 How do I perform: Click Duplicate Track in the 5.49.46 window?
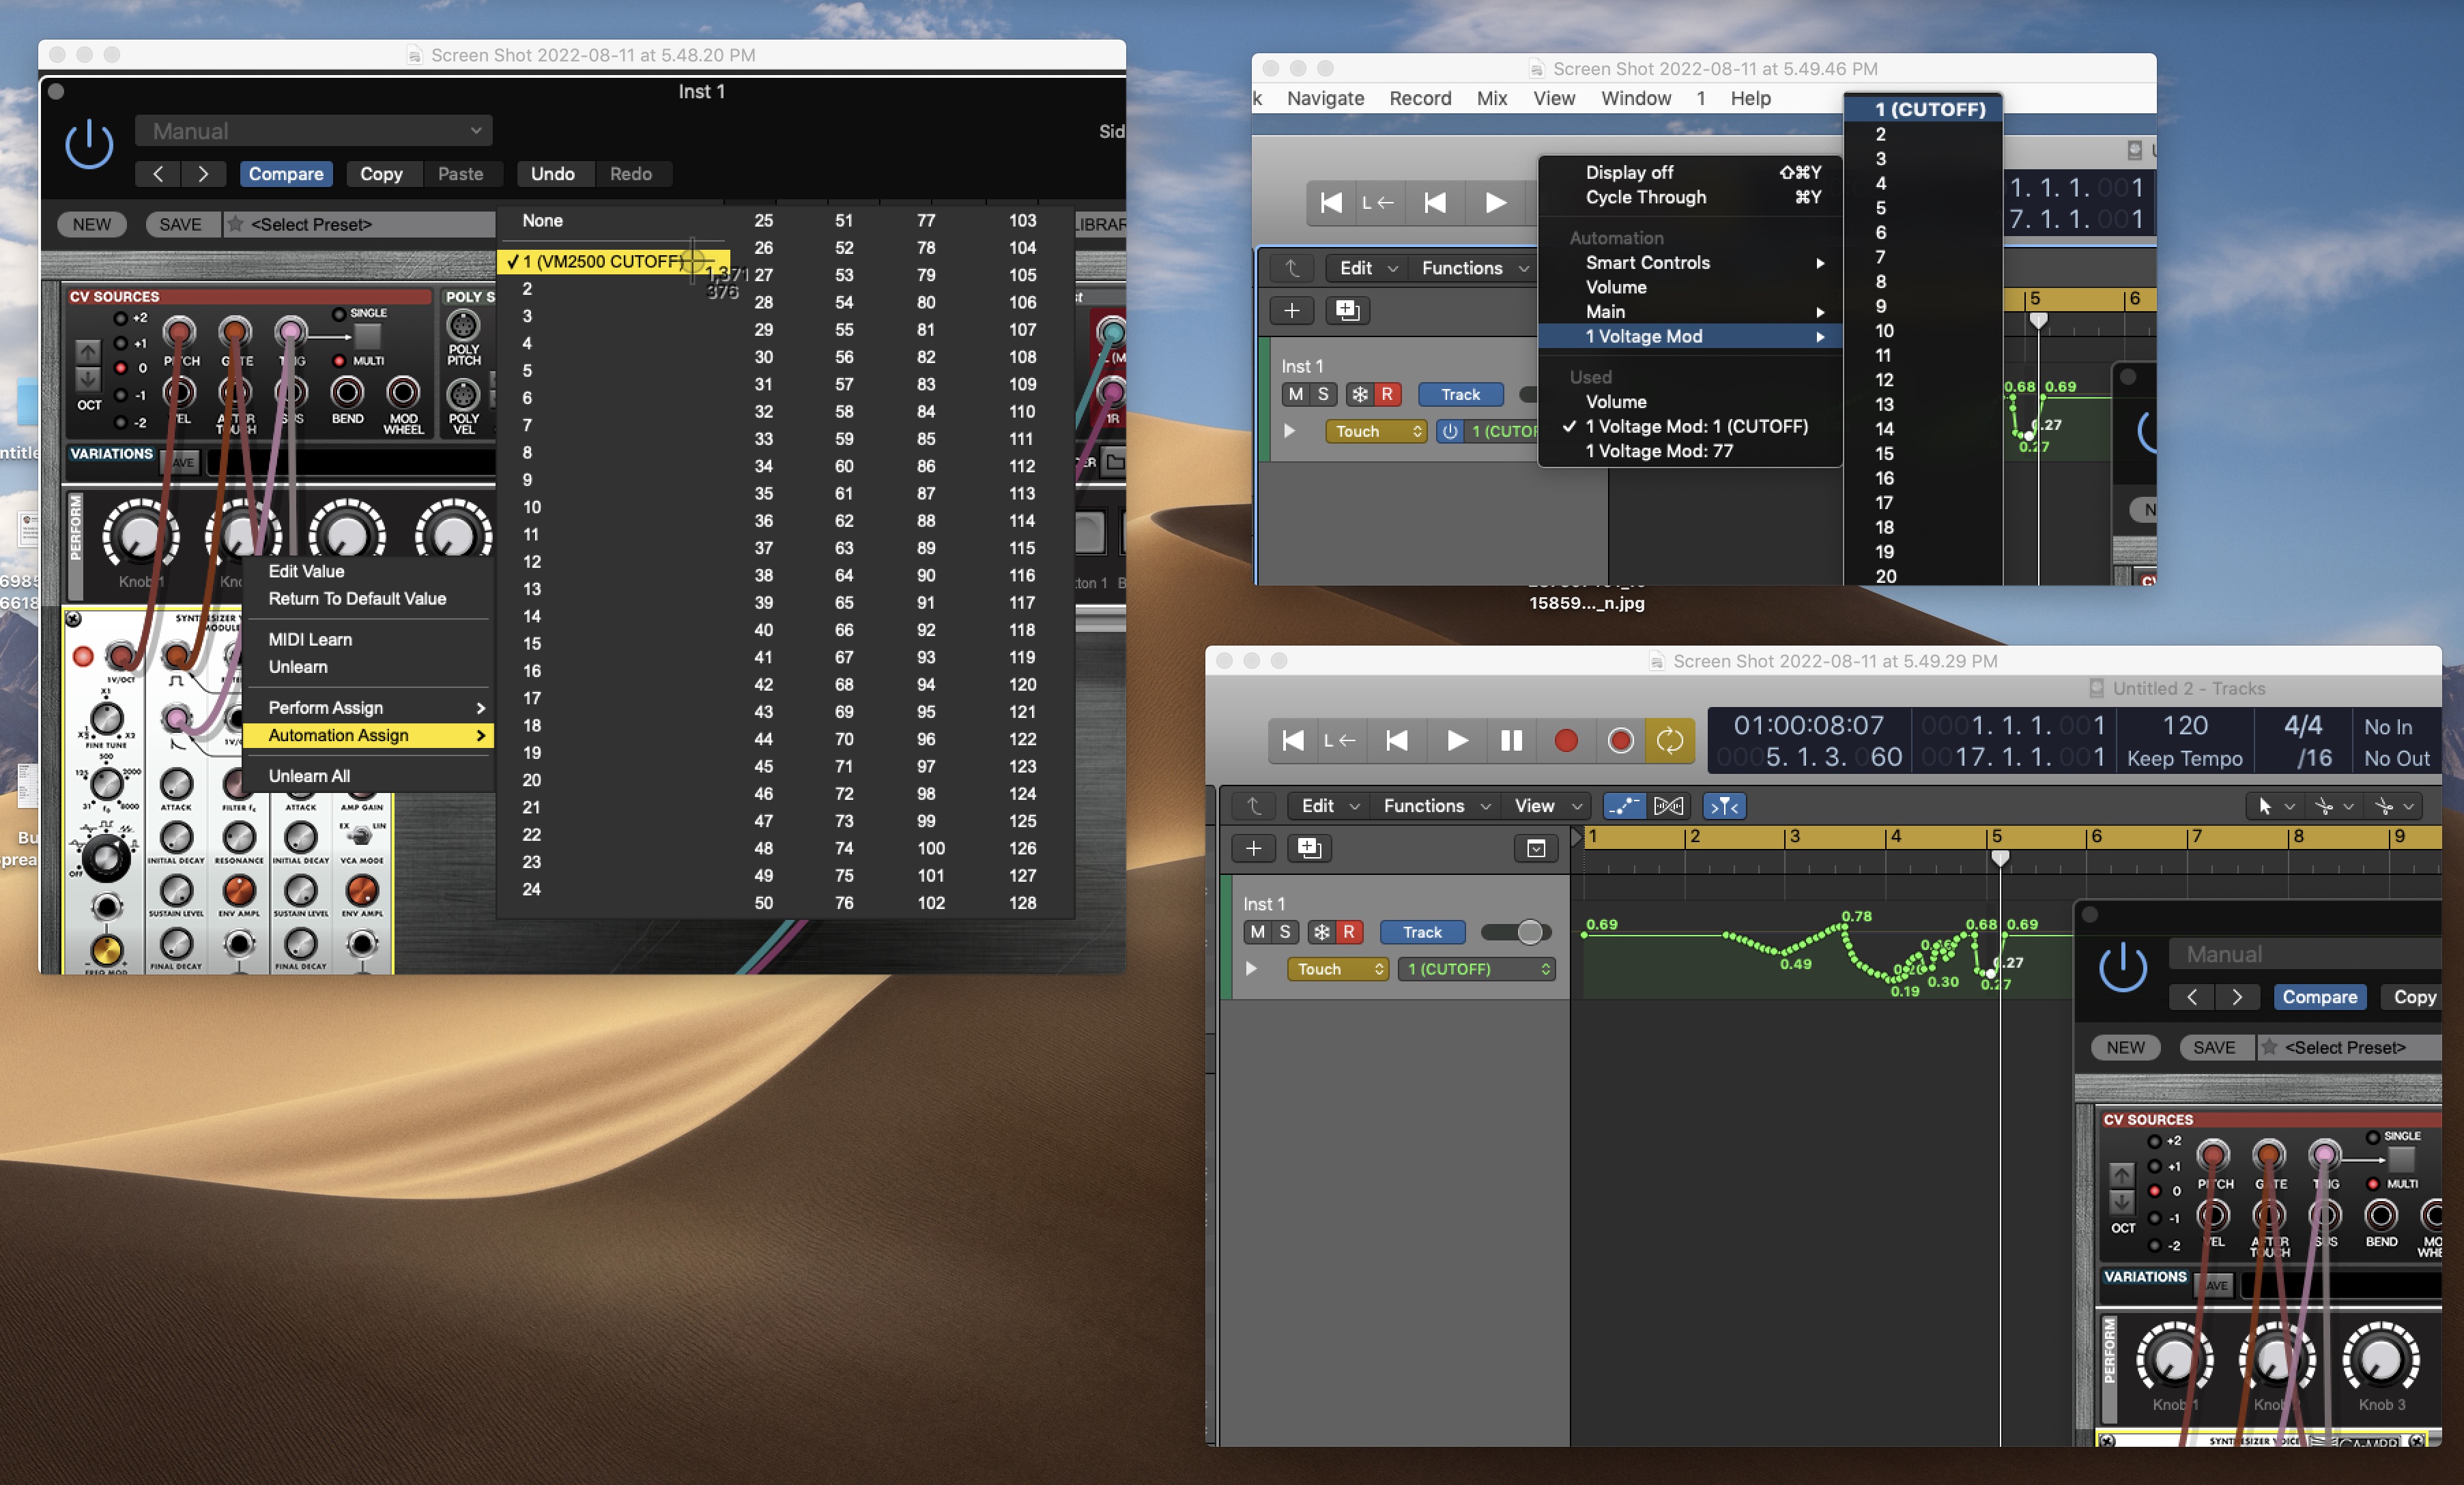(x=1347, y=311)
